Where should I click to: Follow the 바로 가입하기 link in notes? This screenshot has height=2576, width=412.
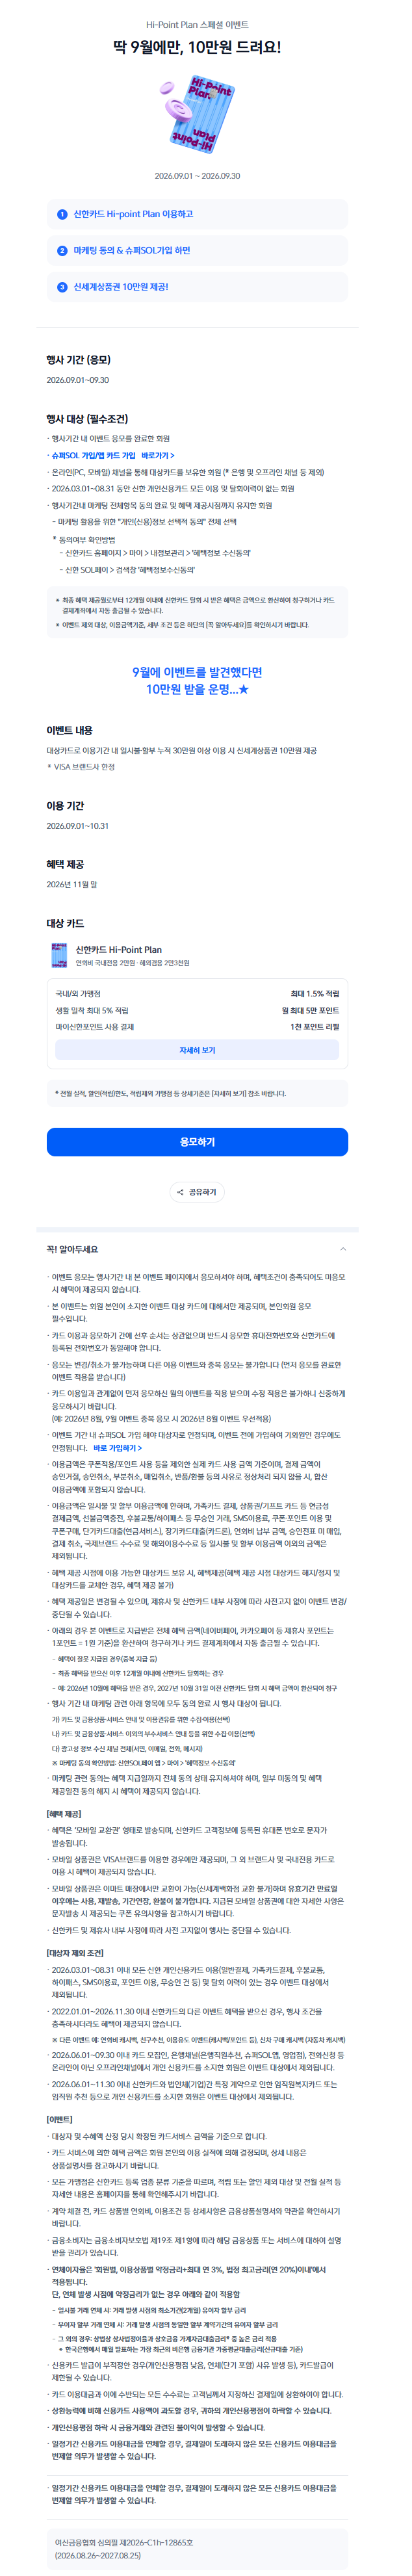(118, 1448)
